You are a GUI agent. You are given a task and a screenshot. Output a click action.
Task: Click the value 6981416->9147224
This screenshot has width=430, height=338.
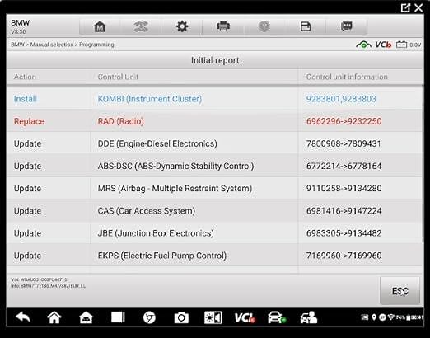click(344, 211)
